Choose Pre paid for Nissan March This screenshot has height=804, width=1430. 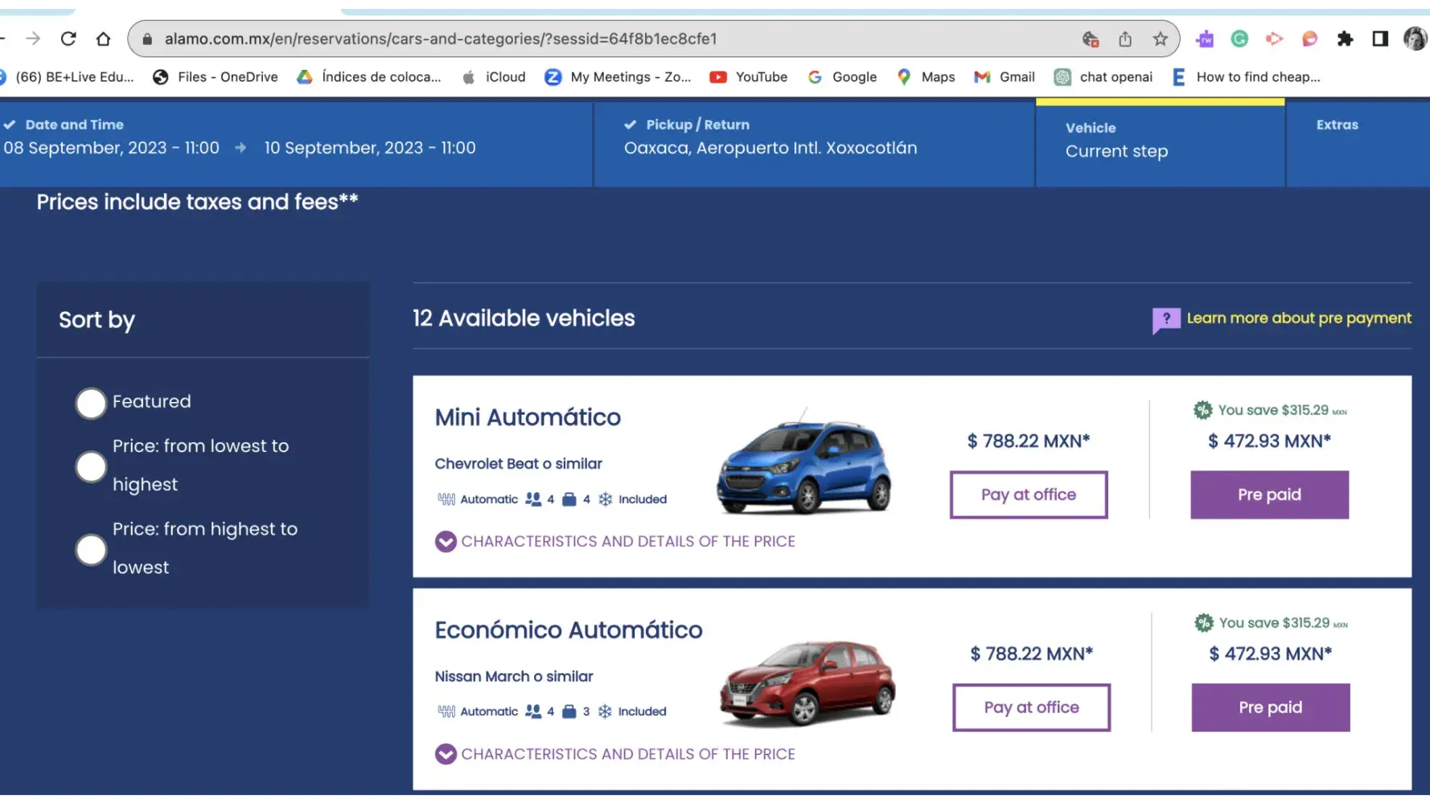(1270, 708)
